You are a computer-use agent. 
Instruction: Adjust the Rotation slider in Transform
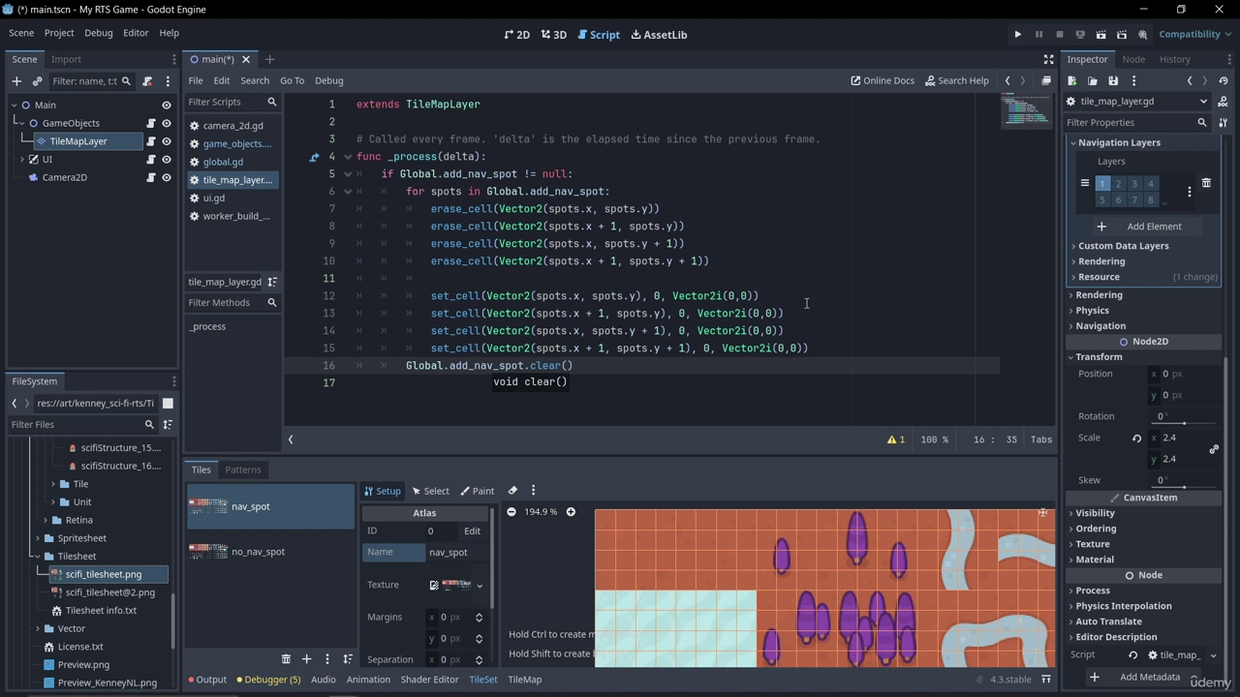pyautogui.click(x=1186, y=423)
